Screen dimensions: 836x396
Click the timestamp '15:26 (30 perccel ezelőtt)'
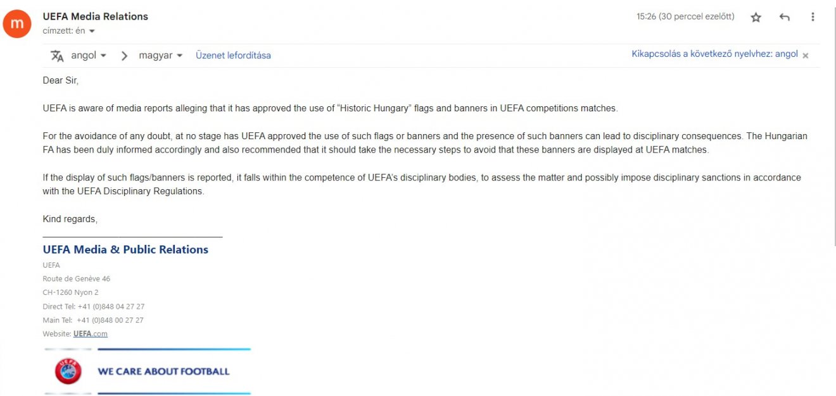click(x=685, y=16)
